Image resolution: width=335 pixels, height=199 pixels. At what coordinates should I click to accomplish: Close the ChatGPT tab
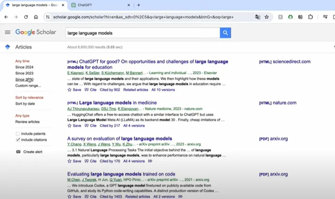click(129, 5)
